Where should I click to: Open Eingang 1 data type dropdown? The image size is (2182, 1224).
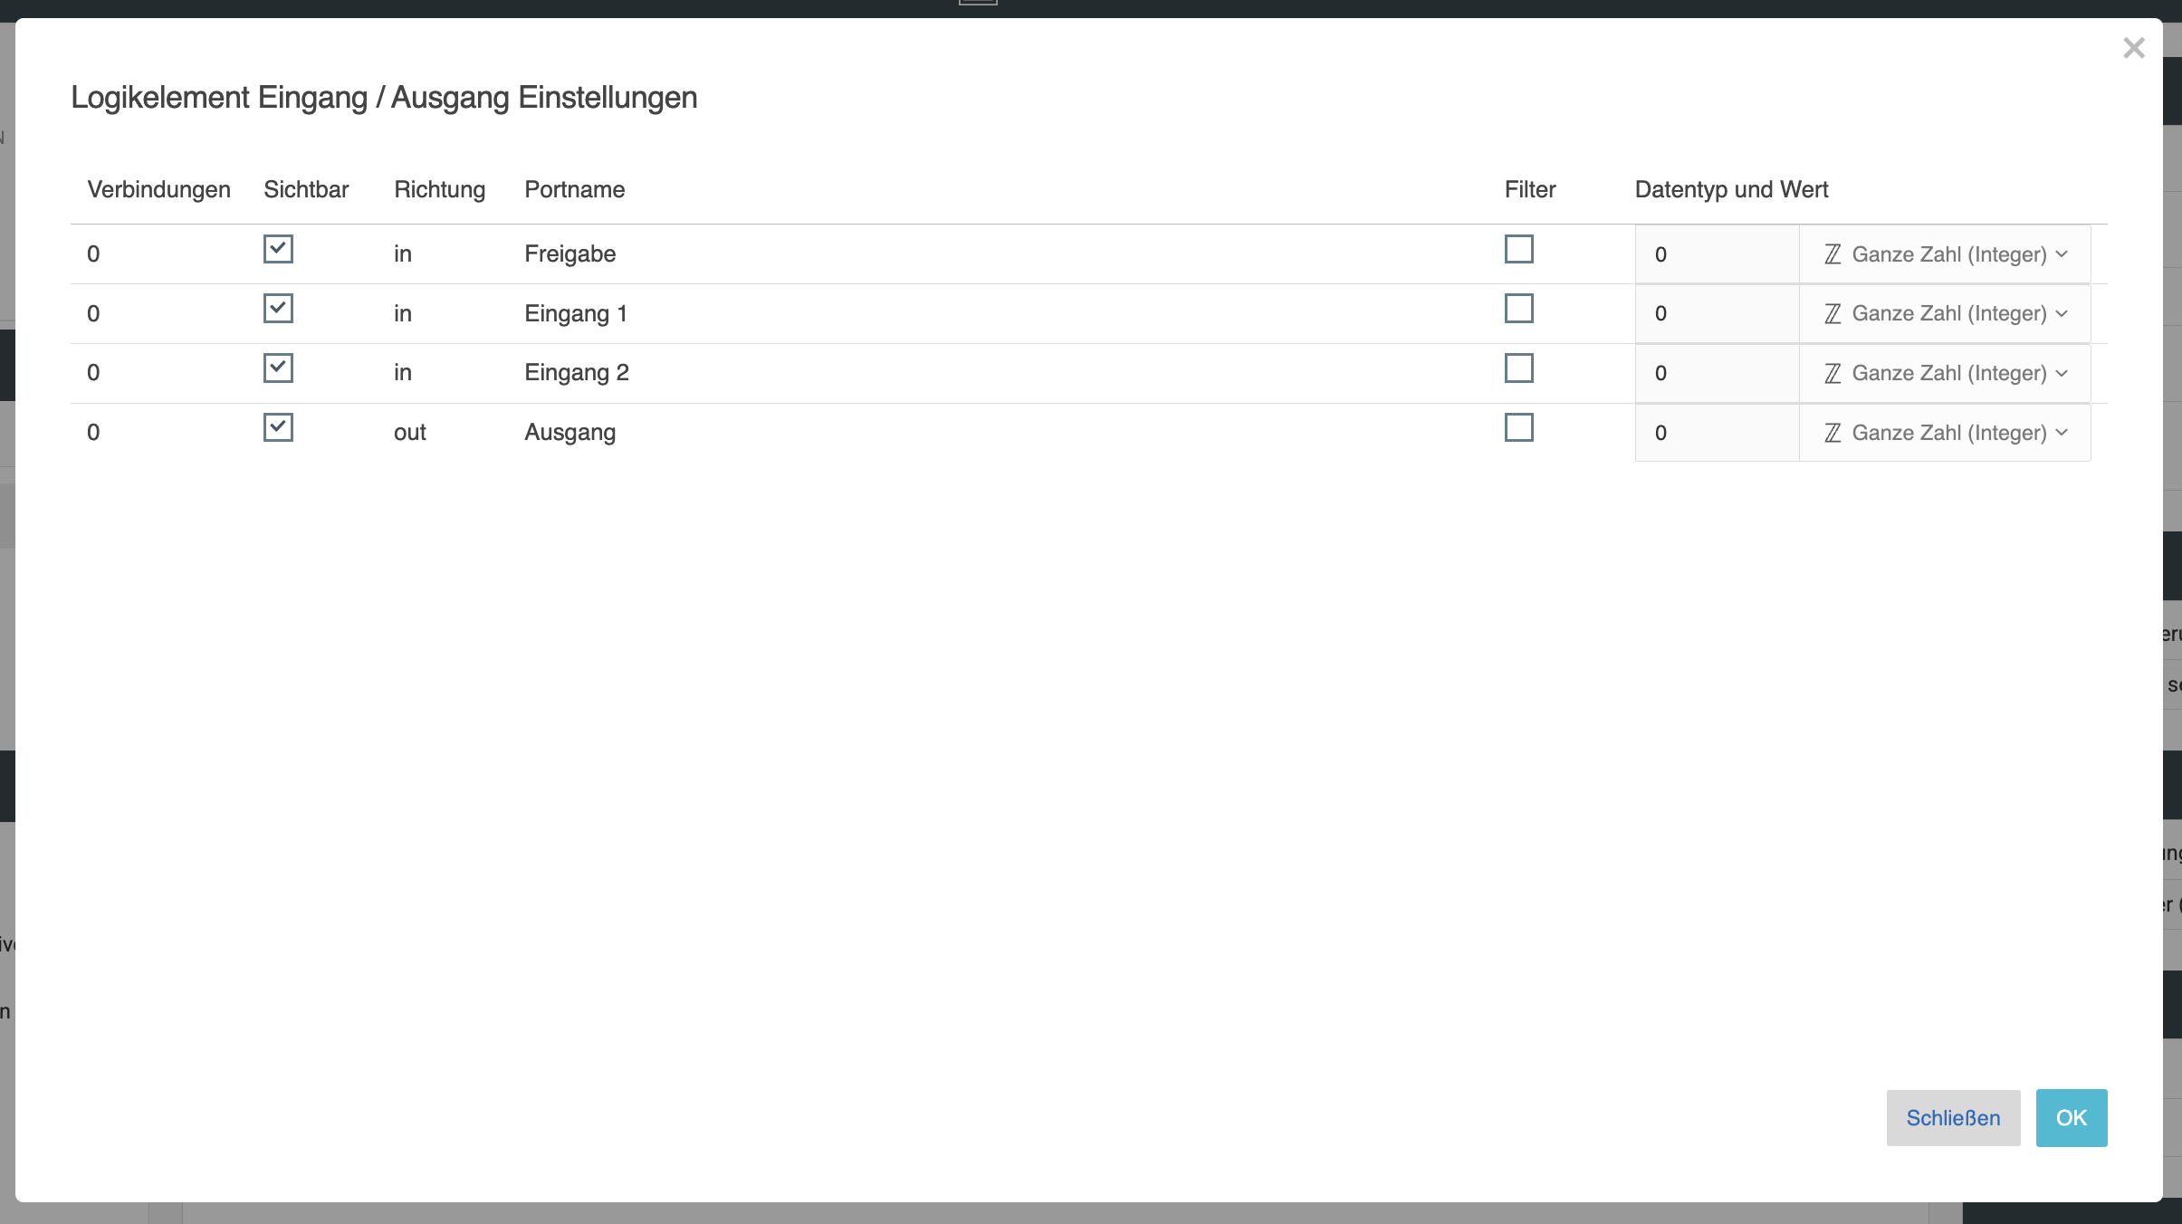pyautogui.click(x=1945, y=313)
